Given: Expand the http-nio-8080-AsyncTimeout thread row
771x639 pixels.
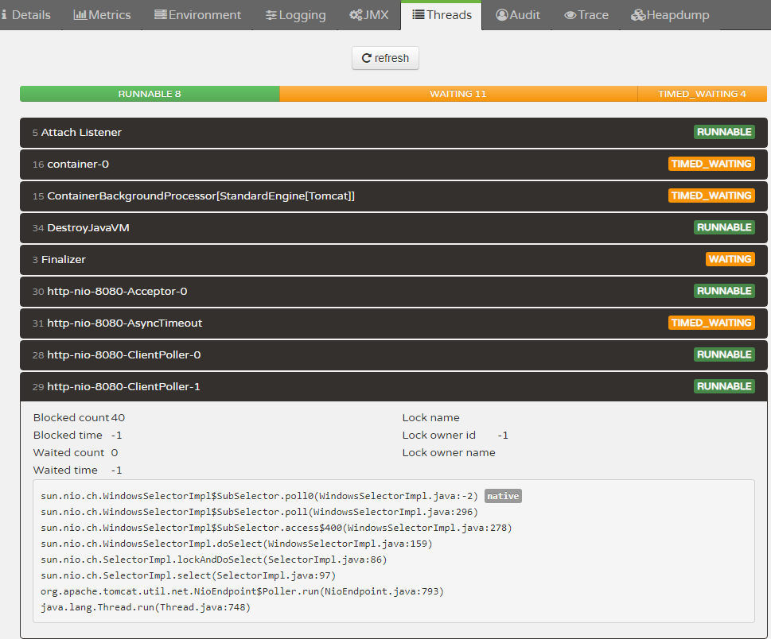Looking at the screenshot, I should click(x=393, y=323).
